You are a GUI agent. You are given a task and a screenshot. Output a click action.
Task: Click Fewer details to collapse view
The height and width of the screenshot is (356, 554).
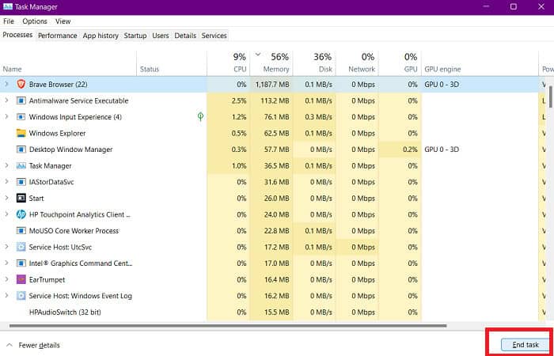tap(33, 345)
